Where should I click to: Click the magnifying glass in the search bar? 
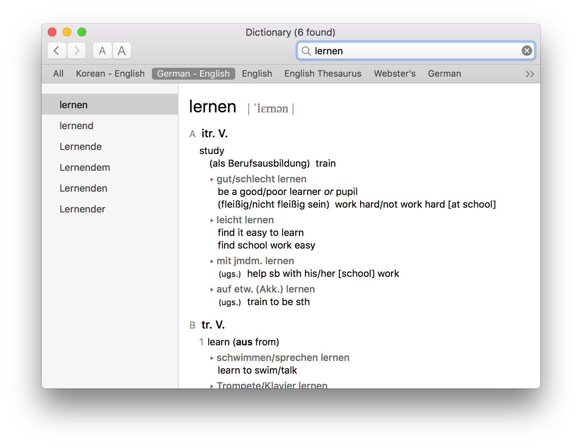306,51
